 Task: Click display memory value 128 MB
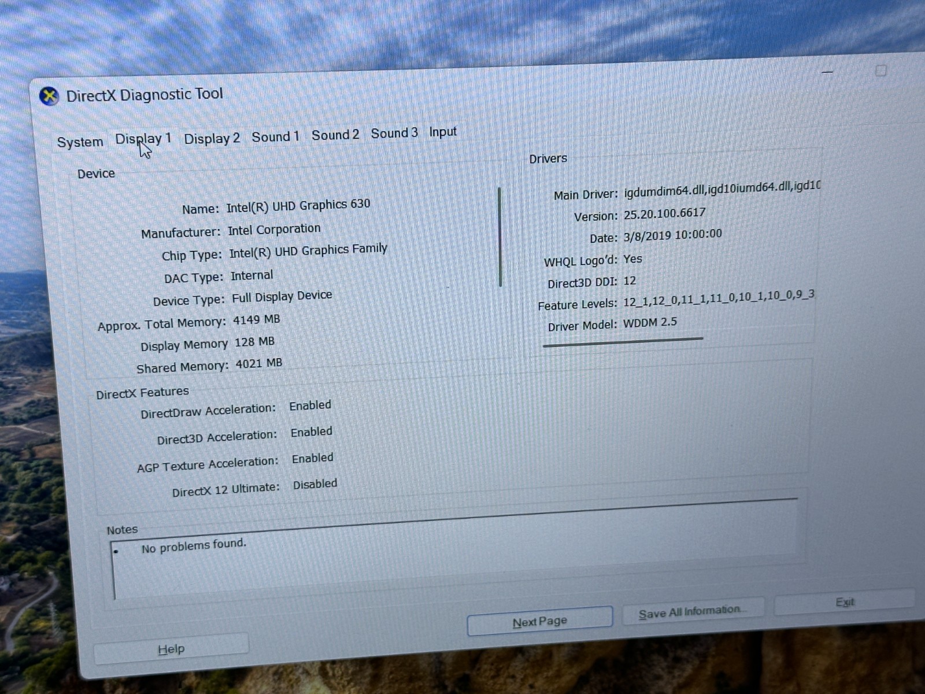click(254, 342)
